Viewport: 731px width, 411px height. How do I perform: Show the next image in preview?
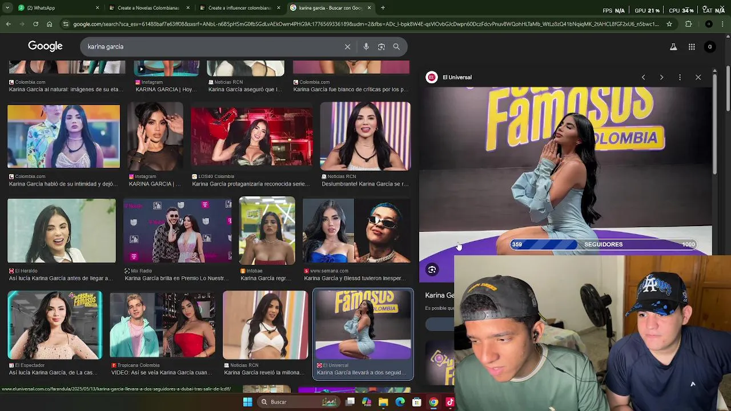pos(661,77)
